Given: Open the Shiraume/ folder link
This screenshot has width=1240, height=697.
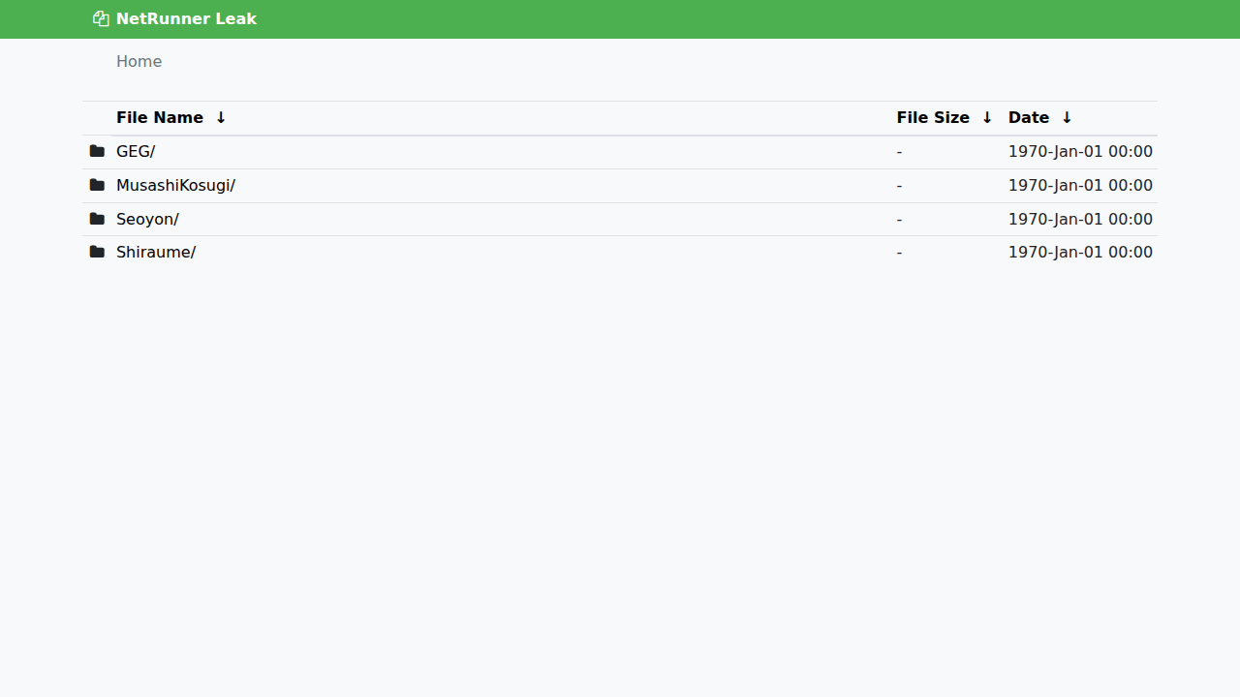Looking at the screenshot, I should coord(156,252).
